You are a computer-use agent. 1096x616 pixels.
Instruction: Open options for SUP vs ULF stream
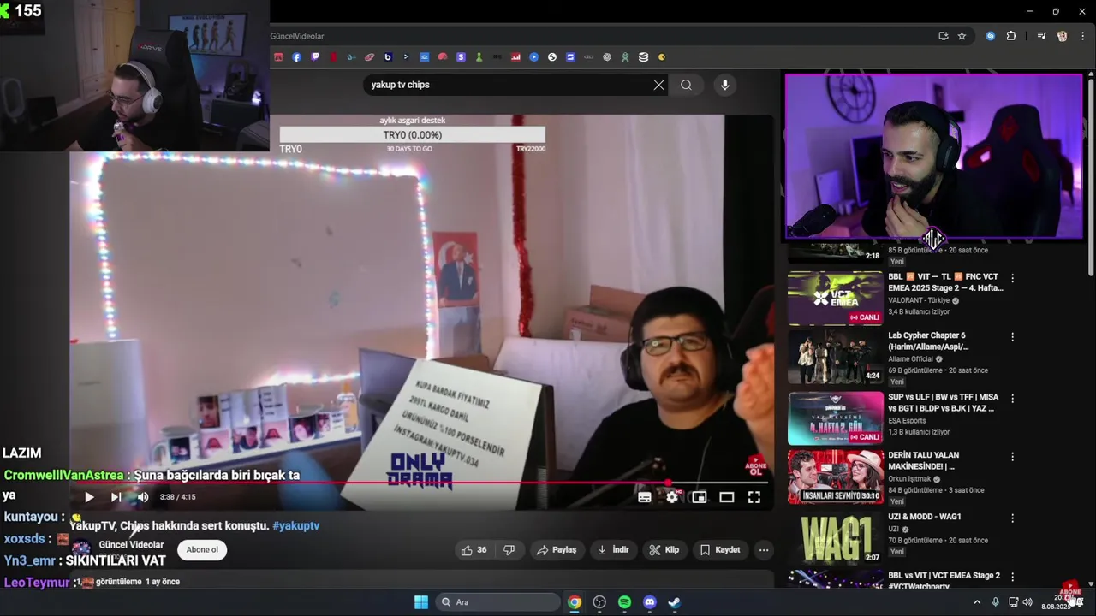pyautogui.click(x=1012, y=399)
